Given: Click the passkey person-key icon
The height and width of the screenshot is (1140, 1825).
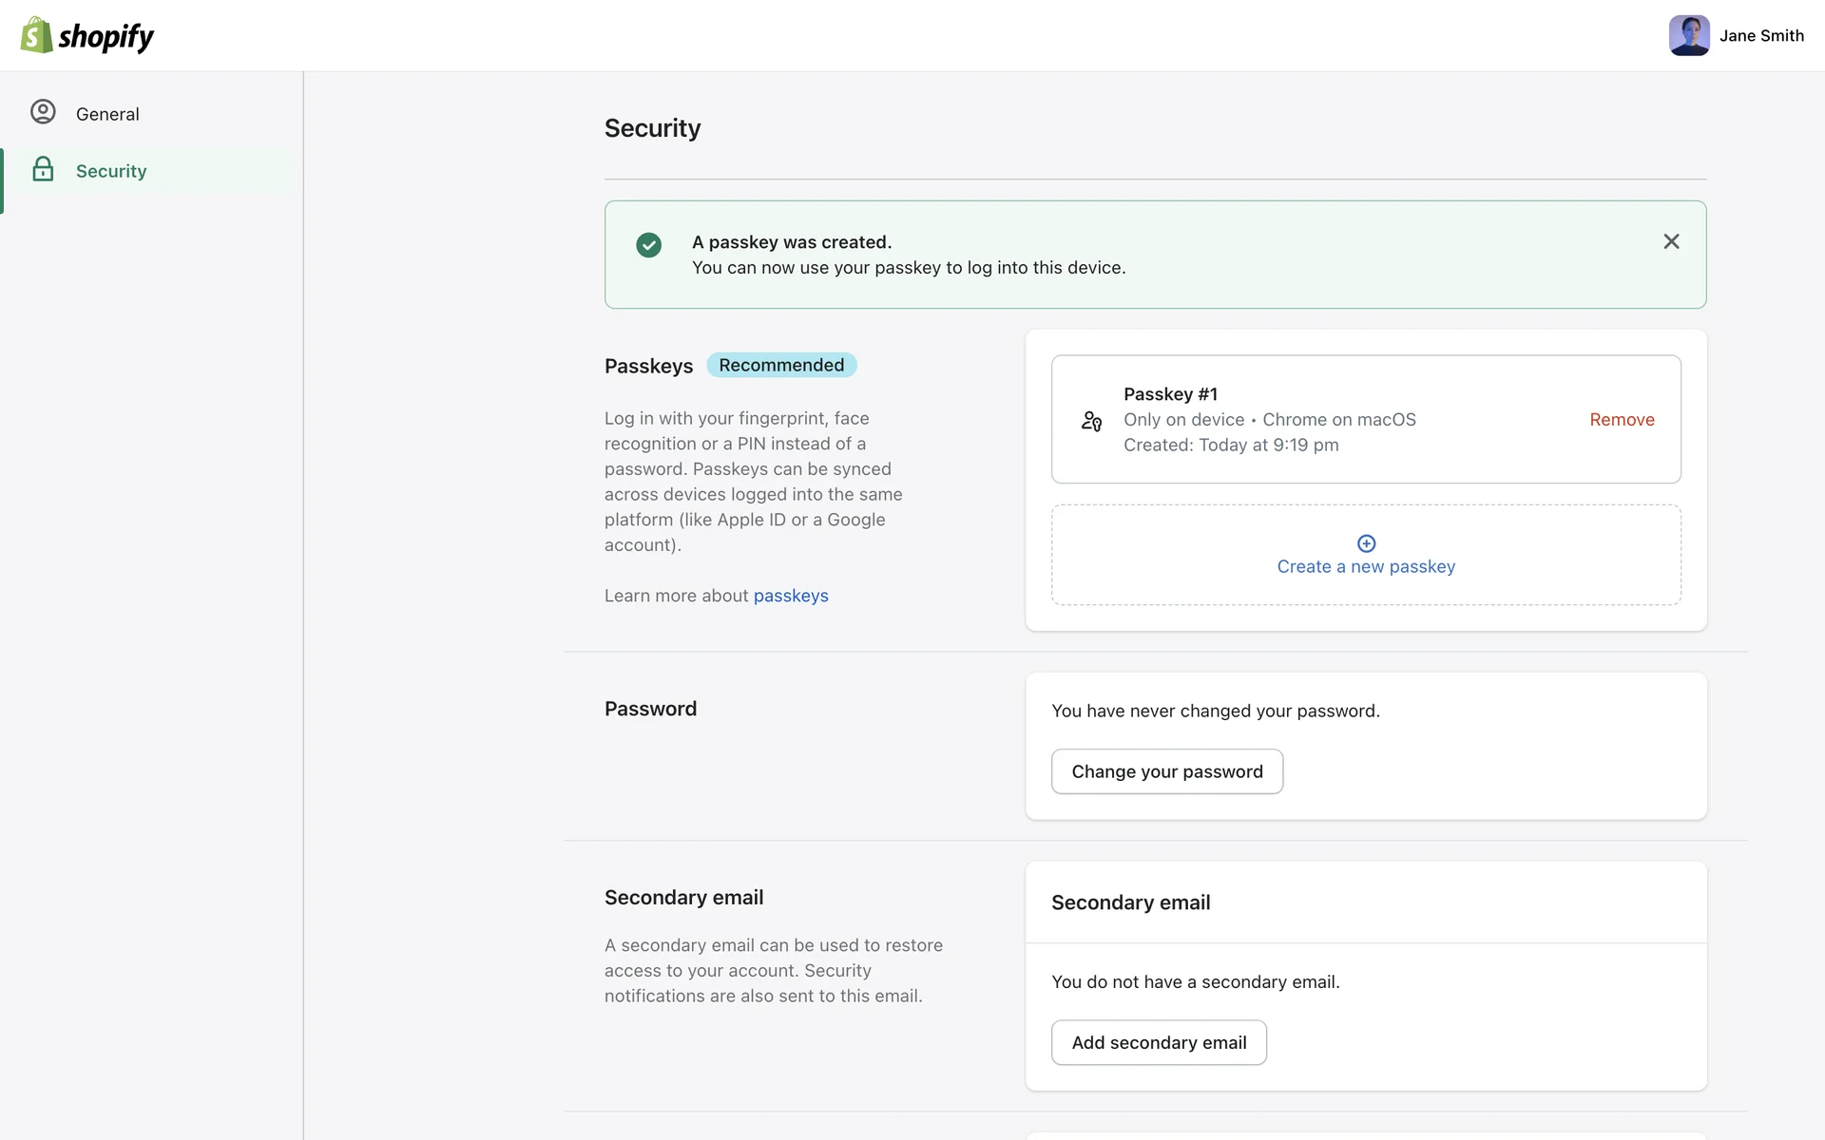Looking at the screenshot, I should point(1091,420).
